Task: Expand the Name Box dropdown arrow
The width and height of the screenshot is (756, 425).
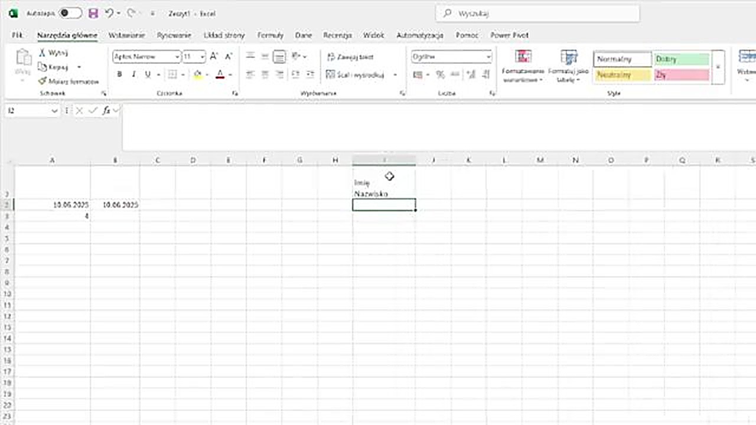Action: point(54,111)
